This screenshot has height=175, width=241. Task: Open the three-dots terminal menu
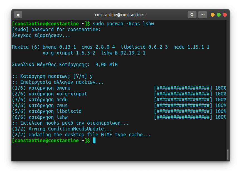coord(203,14)
